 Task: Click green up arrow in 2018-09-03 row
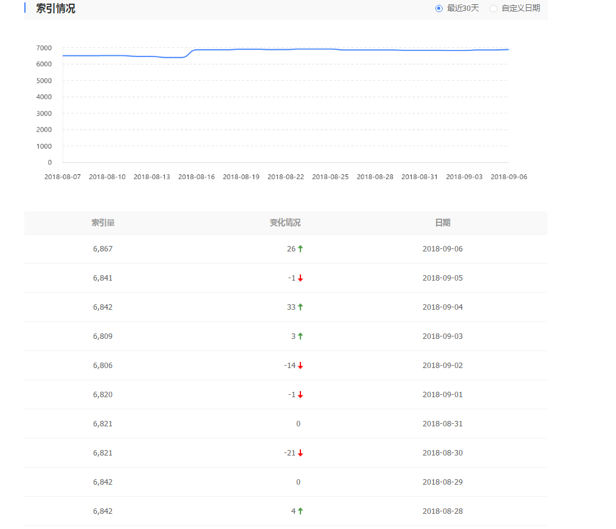300,336
